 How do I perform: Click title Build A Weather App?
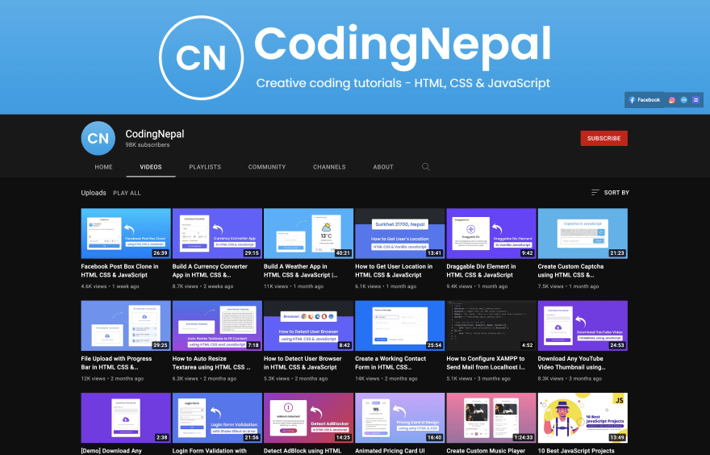coord(300,271)
